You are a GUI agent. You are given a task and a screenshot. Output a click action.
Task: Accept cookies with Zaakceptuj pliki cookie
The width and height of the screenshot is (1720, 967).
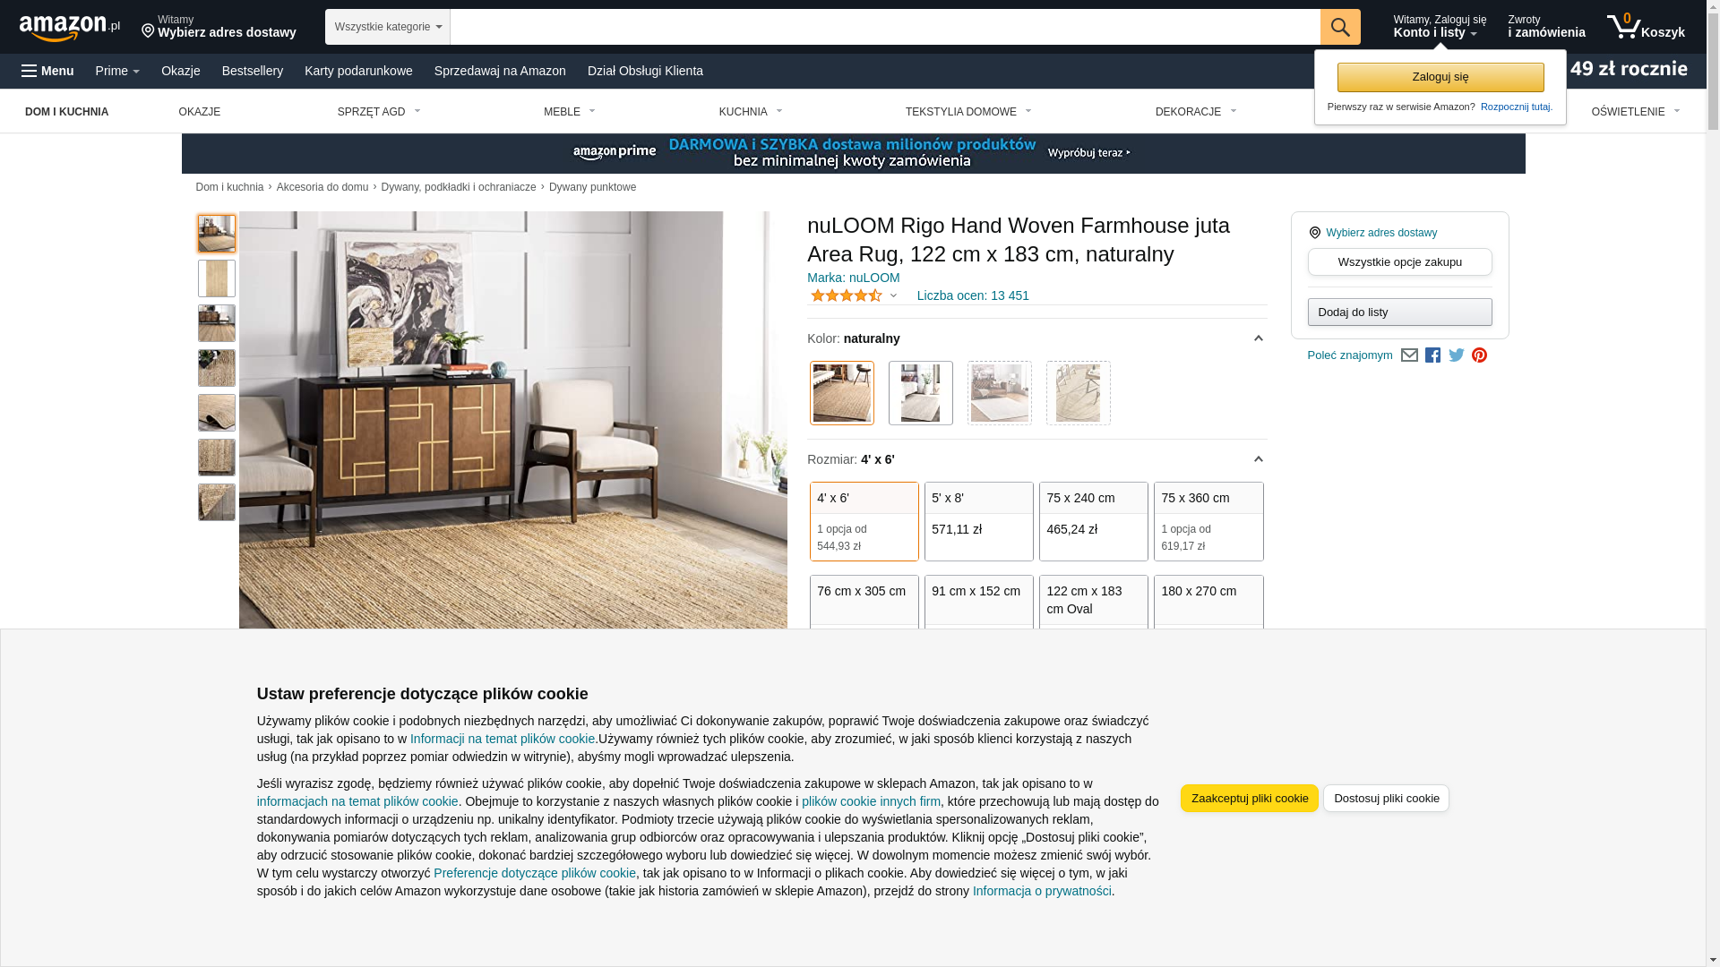click(1249, 798)
